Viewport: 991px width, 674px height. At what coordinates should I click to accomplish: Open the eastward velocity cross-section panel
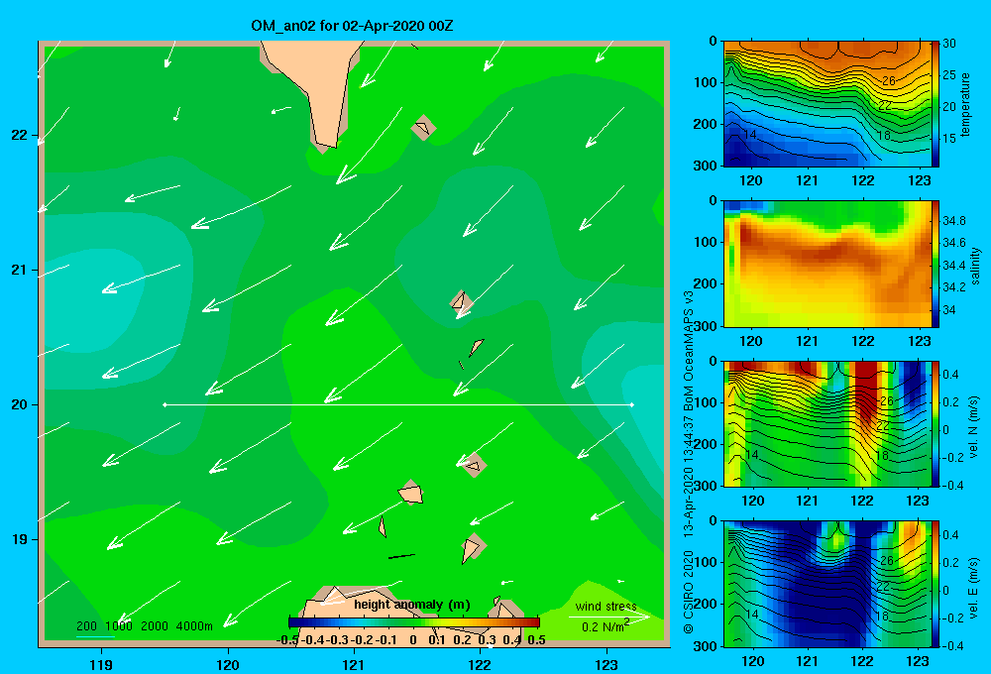[x=827, y=583]
